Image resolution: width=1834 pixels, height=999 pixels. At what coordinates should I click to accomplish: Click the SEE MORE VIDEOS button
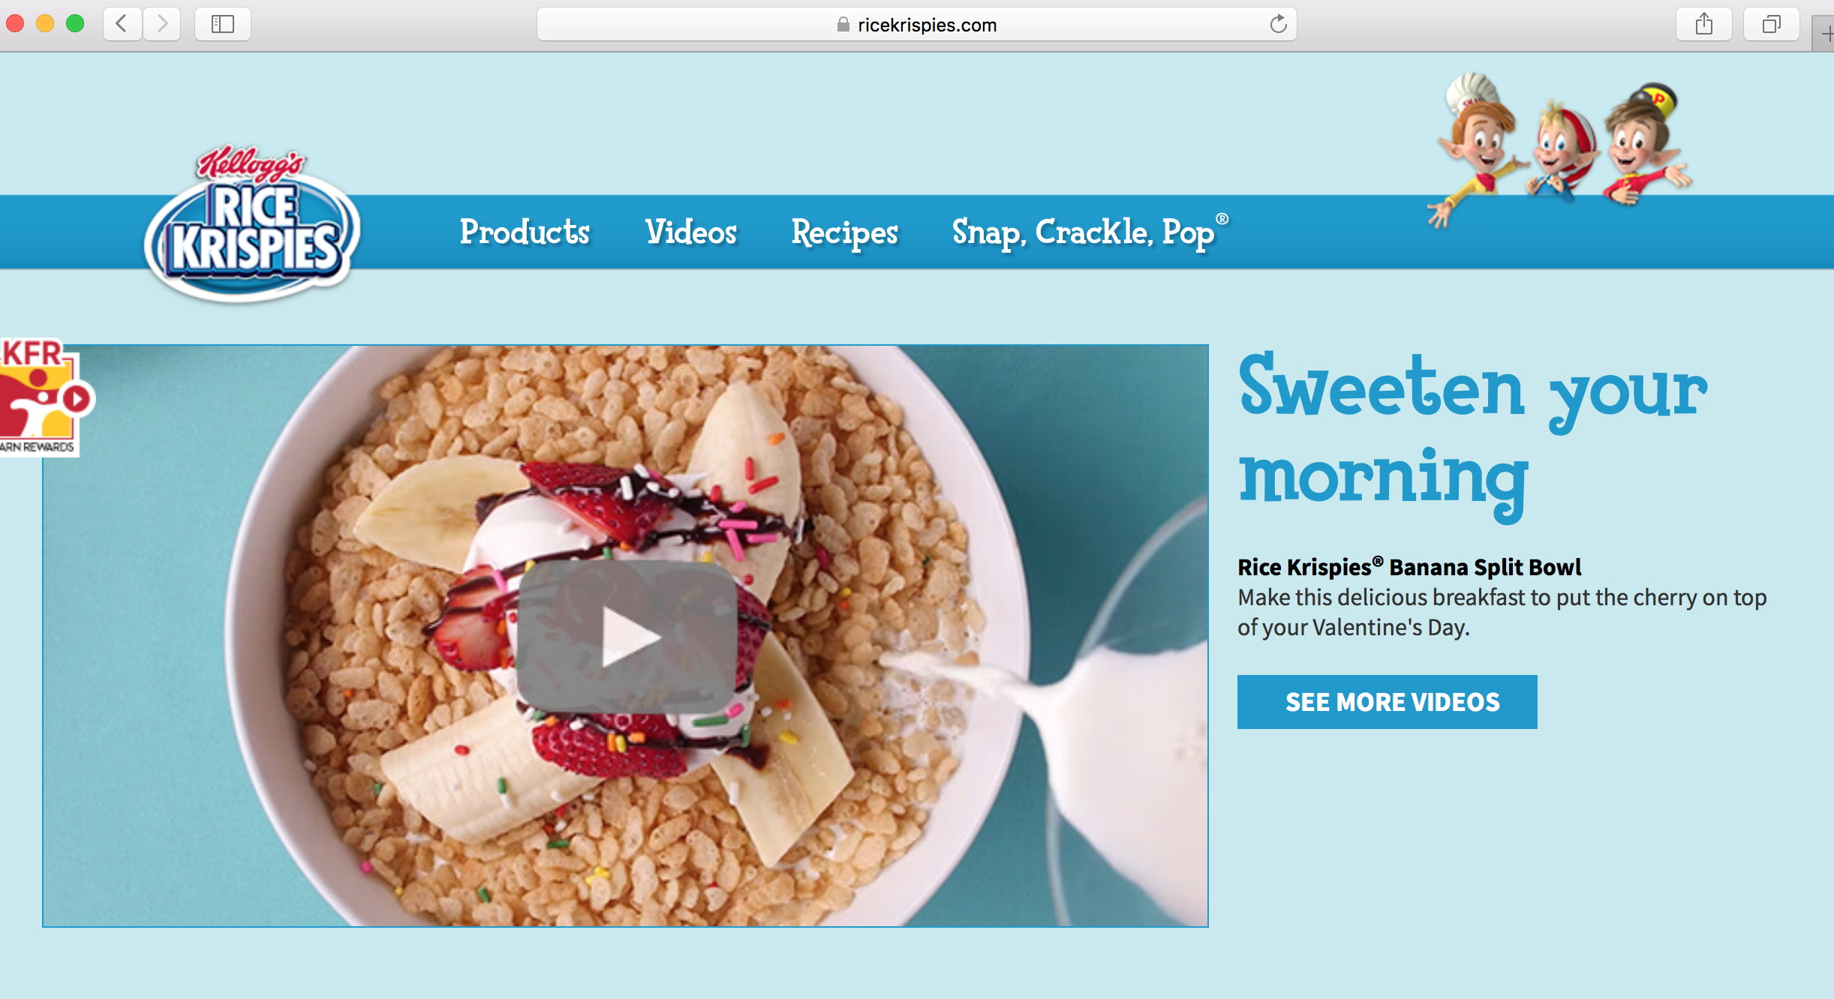coord(1388,702)
